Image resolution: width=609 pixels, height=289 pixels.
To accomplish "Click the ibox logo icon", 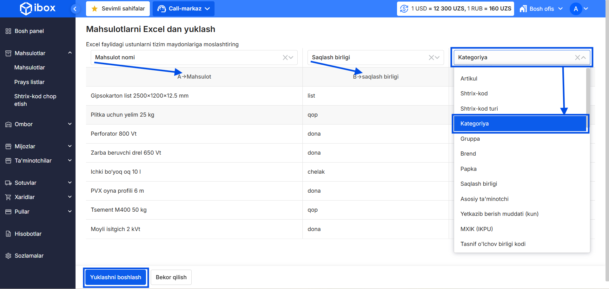I will pyautogui.click(x=26, y=9).
